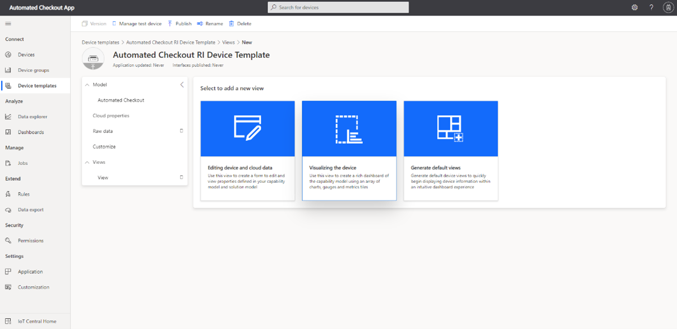Click the Search for devices field
This screenshot has height=329, width=677.
coord(338,7)
